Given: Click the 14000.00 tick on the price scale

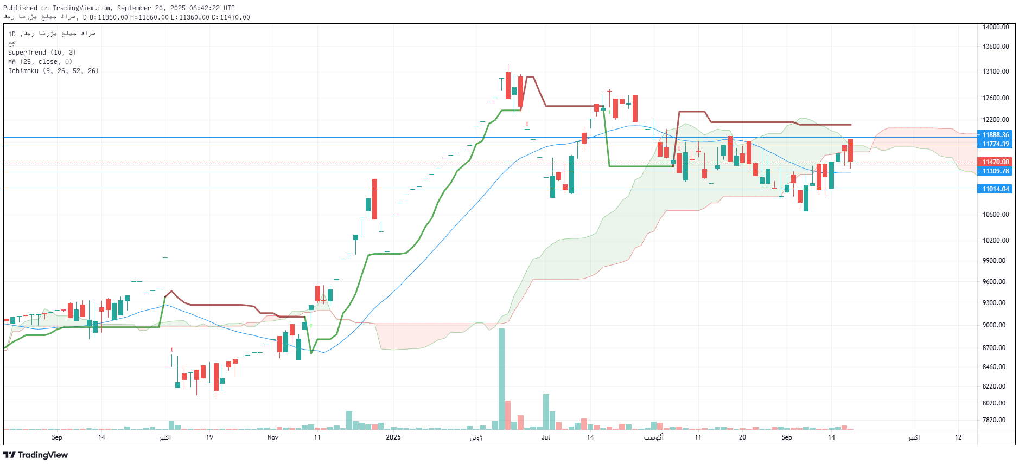Looking at the screenshot, I should (996, 27).
